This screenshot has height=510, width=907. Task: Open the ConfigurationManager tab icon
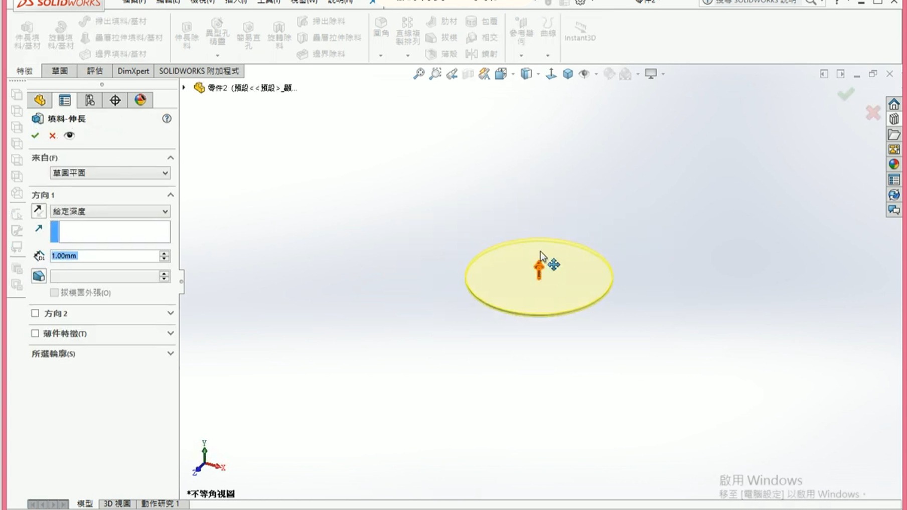90,100
